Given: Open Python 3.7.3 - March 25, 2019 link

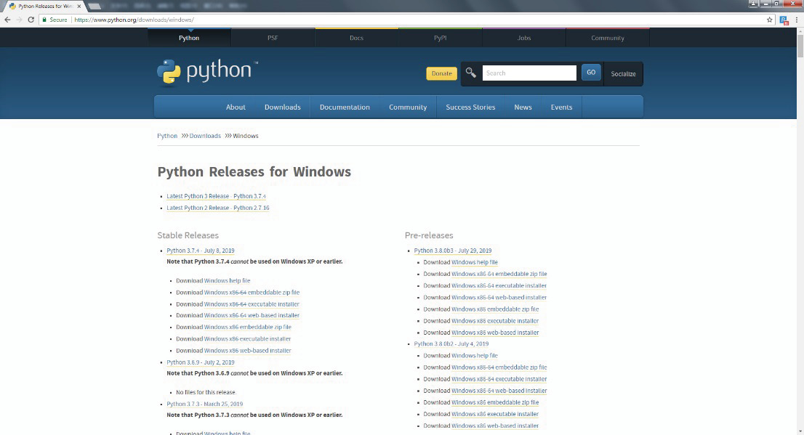Looking at the screenshot, I should (x=204, y=404).
